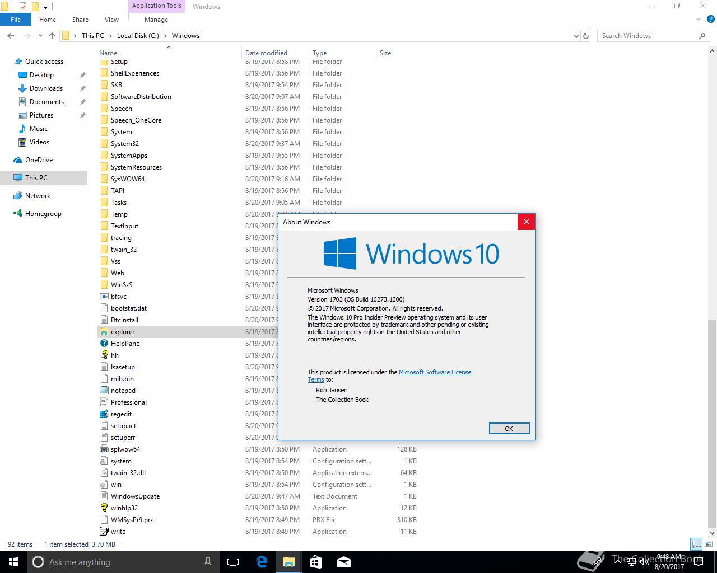Click Cortana microphone icon
This screenshot has width=717, height=573.
click(x=208, y=562)
